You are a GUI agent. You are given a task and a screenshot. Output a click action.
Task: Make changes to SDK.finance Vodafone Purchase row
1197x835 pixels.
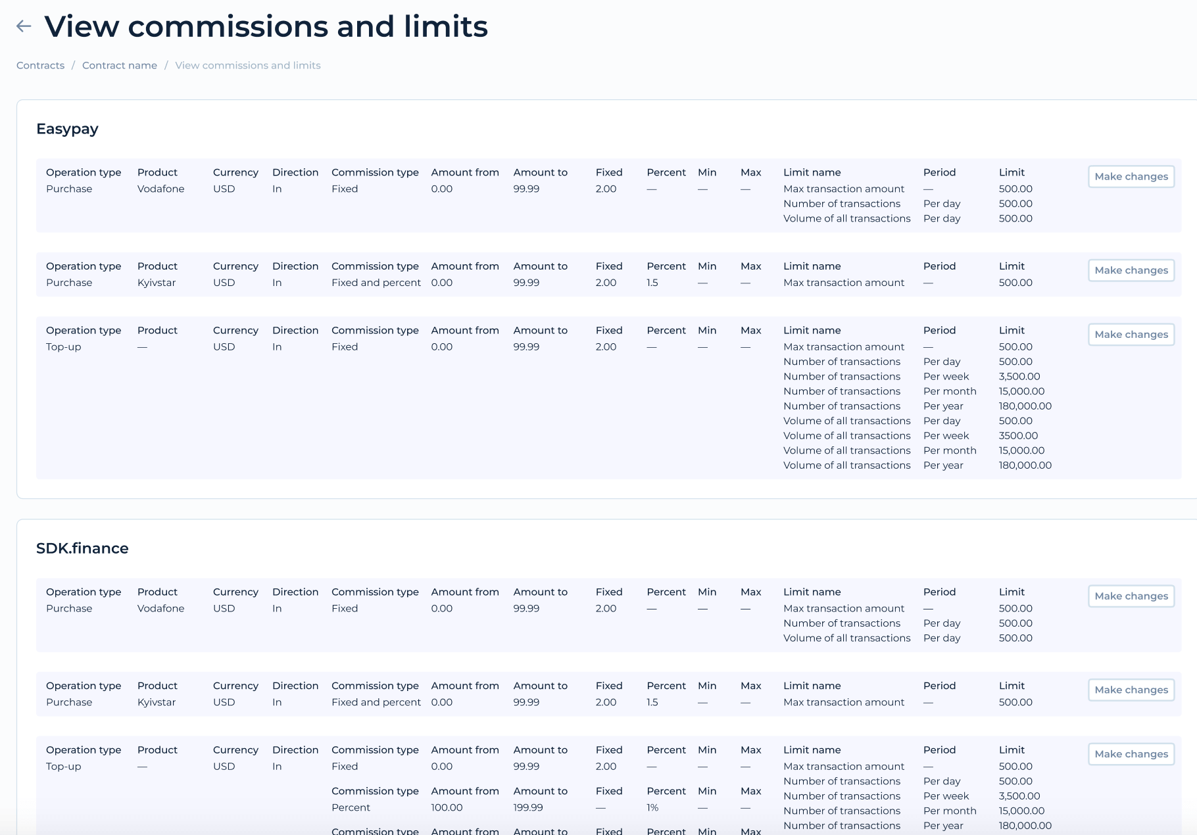click(1131, 596)
